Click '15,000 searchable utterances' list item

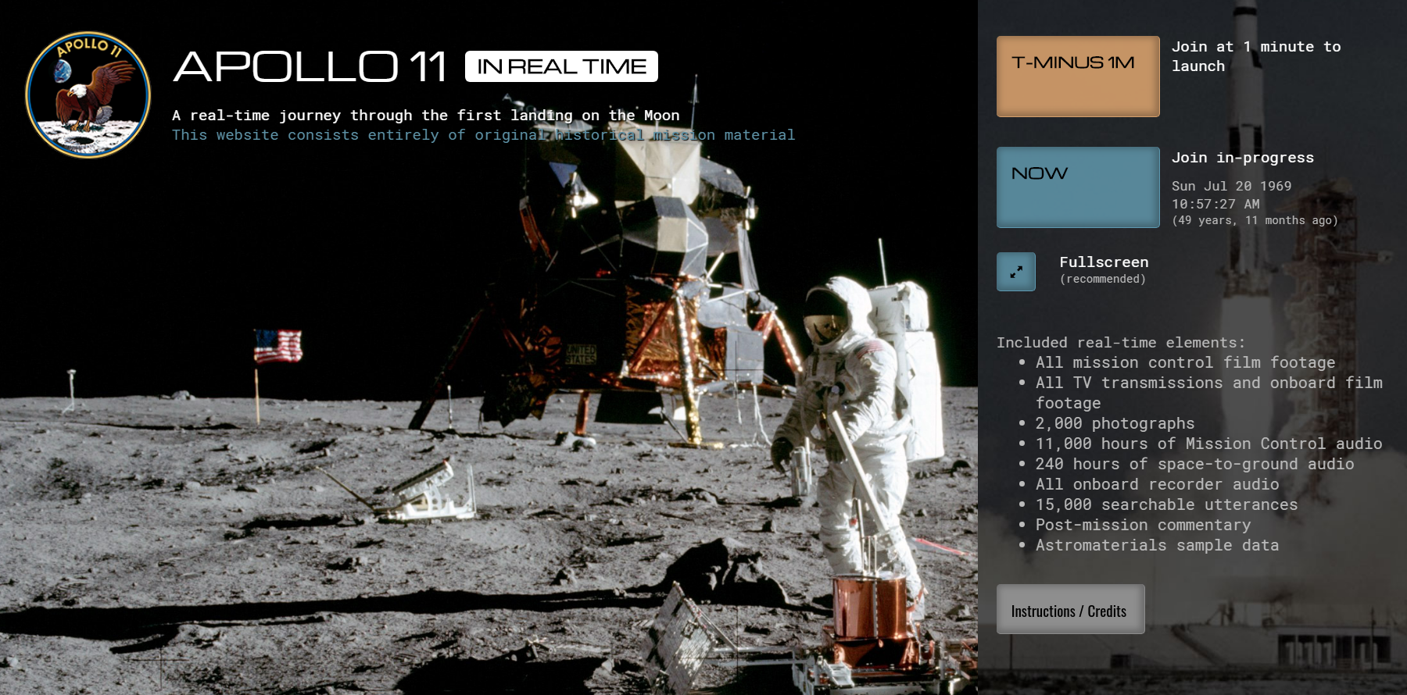click(1166, 504)
